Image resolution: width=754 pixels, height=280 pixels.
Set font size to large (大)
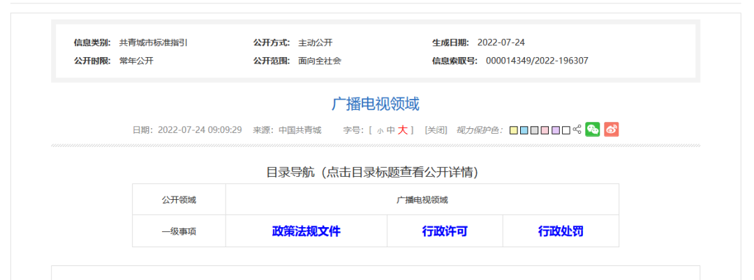coord(403,130)
